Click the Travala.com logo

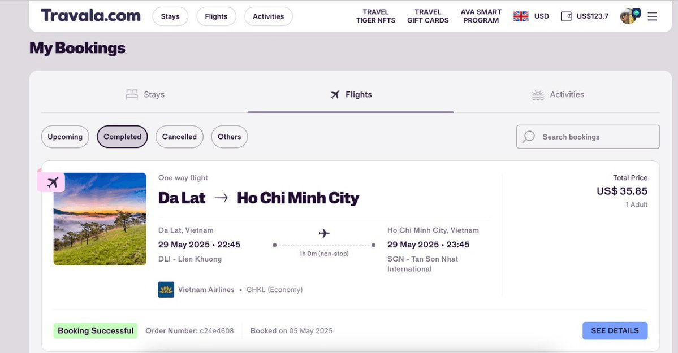tap(90, 16)
